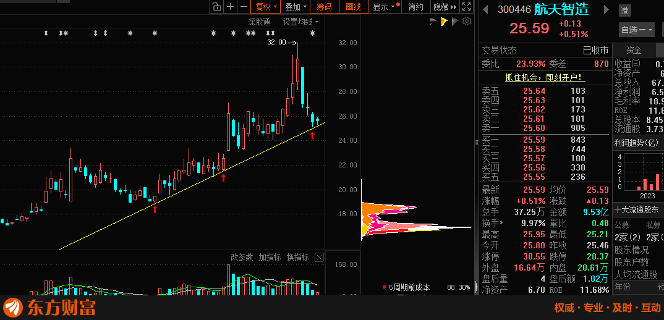
Task: Open the 叠加 overlay dropdown
Action: pyautogui.click(x=295, y=6)
